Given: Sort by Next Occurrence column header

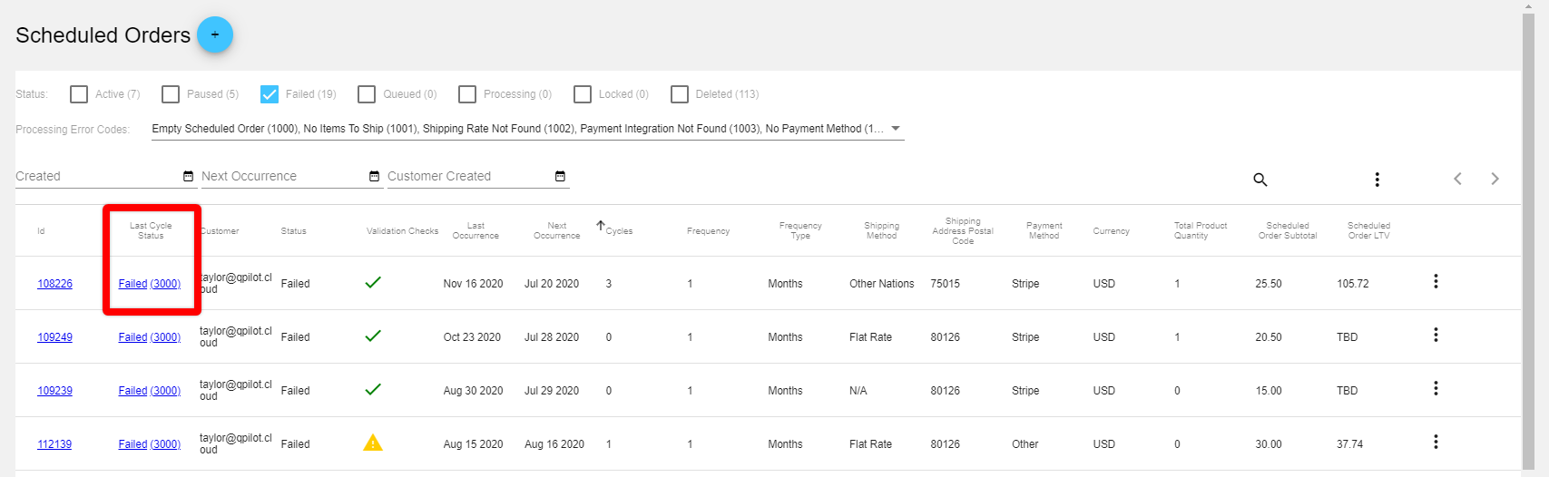Looking at the screenshot, I should click(556, 230).
